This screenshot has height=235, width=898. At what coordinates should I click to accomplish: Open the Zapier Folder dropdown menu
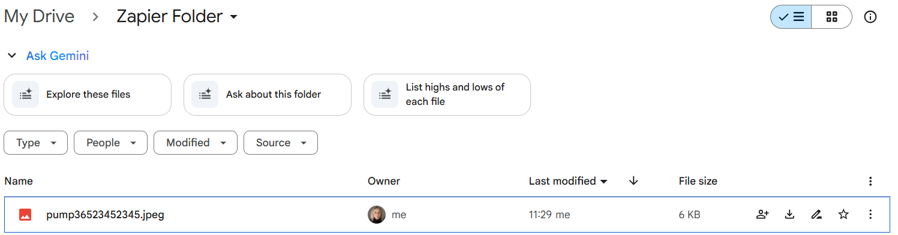coord(177,17)
